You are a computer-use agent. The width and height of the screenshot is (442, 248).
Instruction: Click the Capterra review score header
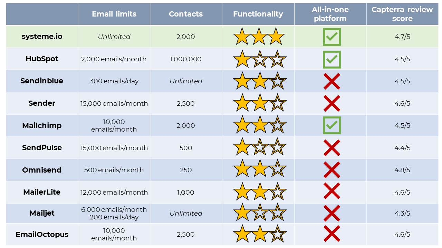(402, 14)
